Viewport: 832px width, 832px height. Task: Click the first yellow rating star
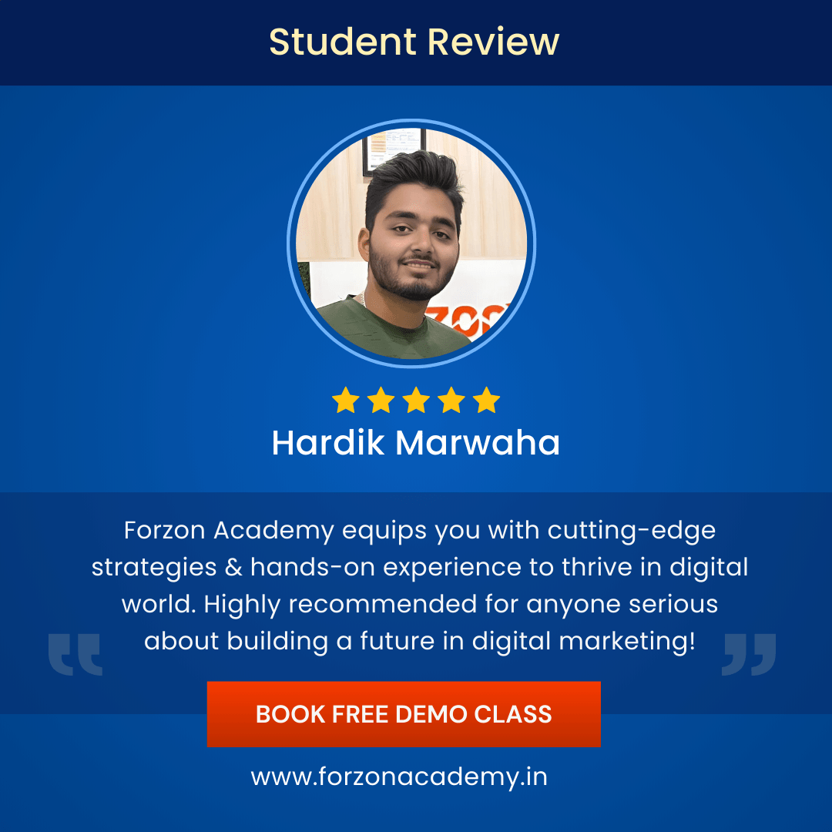pyautogui.click(x=346, y=400)
